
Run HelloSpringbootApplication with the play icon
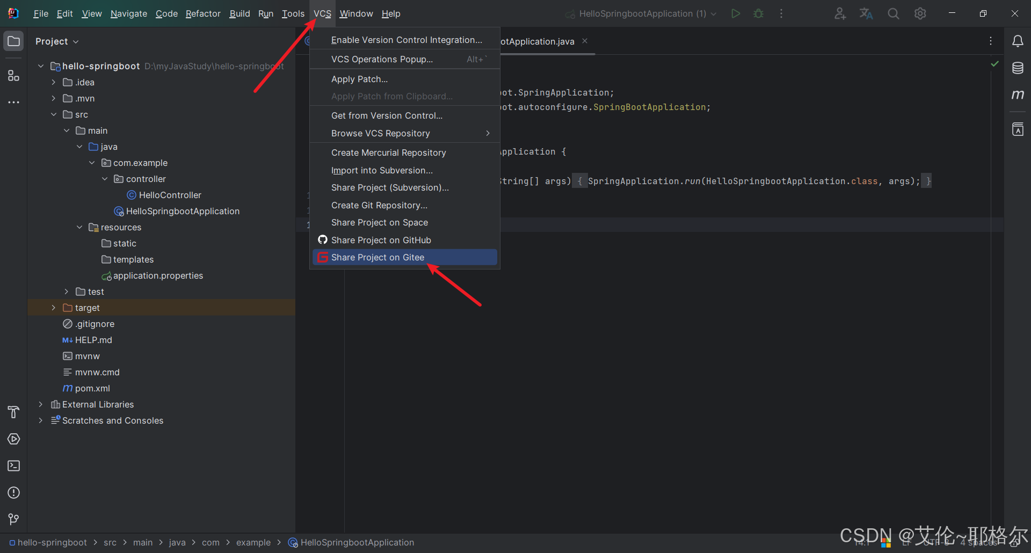[x=736, y=13]
